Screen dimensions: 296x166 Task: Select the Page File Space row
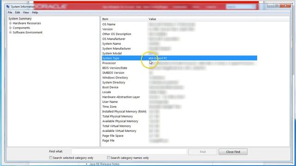coord(179,136)
